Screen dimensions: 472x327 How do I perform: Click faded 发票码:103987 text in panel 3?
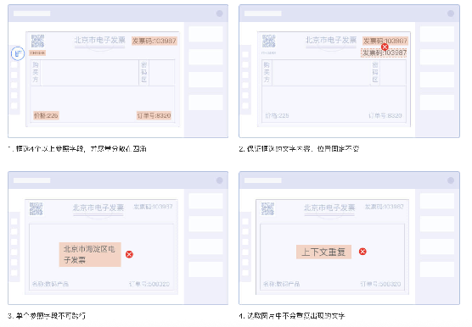153,207
